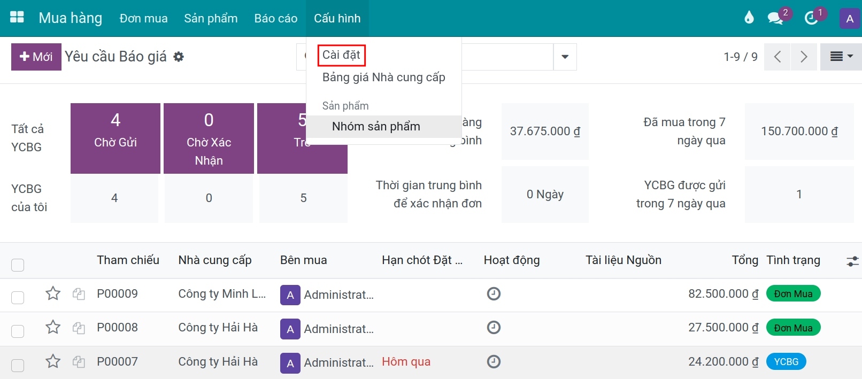
Task: Open the Đơn mua menu
Action: click(143, 18)
